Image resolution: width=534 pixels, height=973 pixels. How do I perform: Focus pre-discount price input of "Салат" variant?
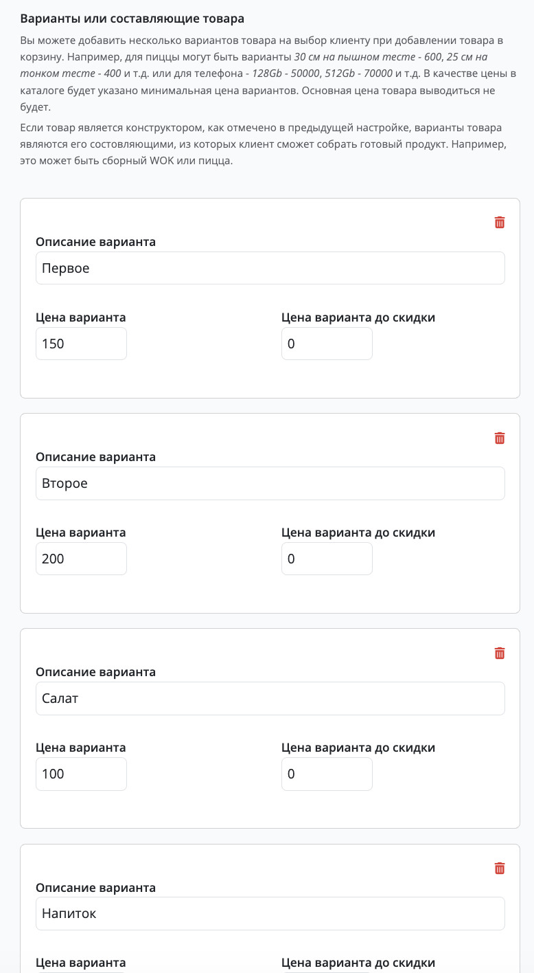click(x=327, y=774)
